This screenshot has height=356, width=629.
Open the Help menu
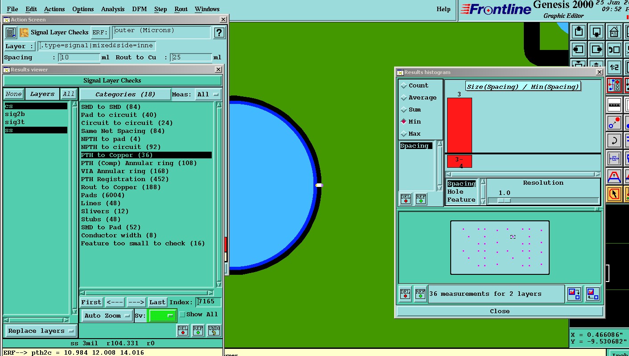[x=444, y=9]
